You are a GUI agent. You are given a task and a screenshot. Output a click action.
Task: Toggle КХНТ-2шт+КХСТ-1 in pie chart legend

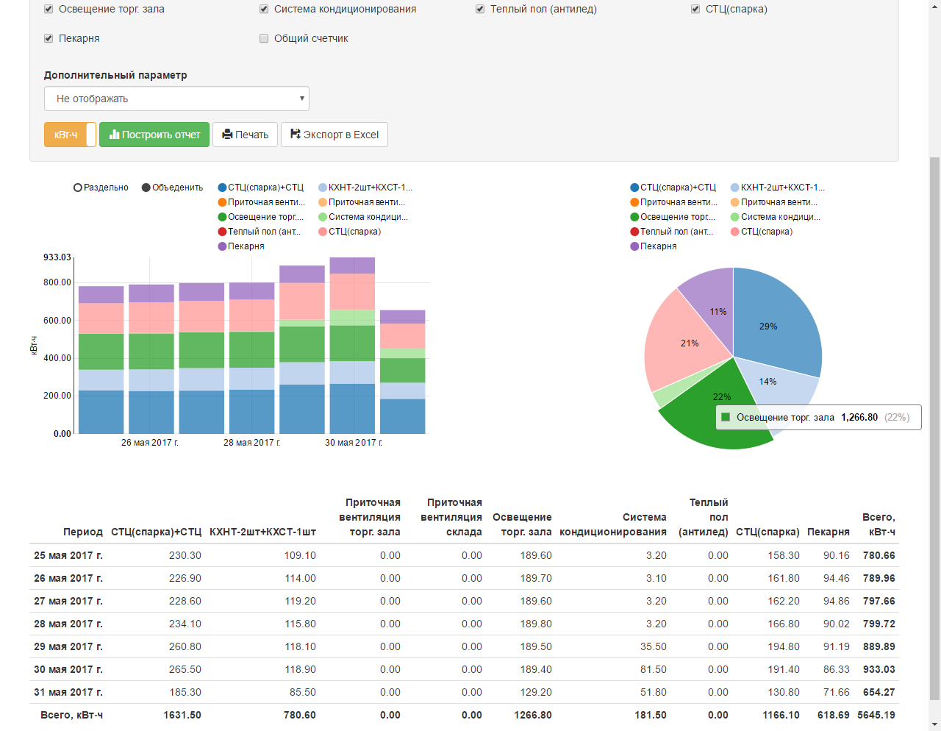778,188
